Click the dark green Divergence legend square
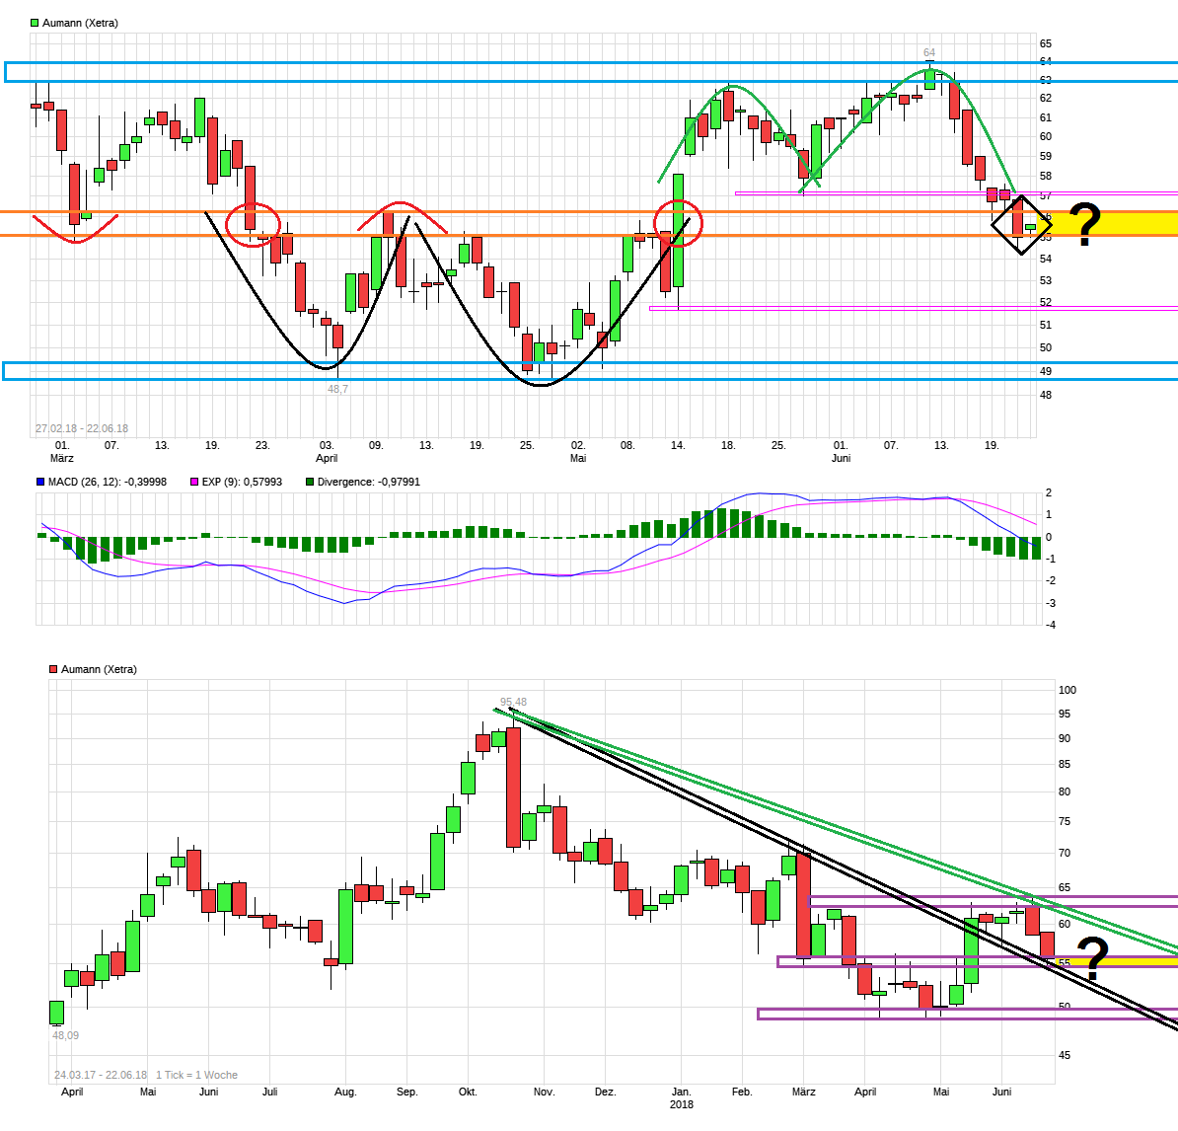This screenshot has height=1131, width=1178. [x=311, y=481]
